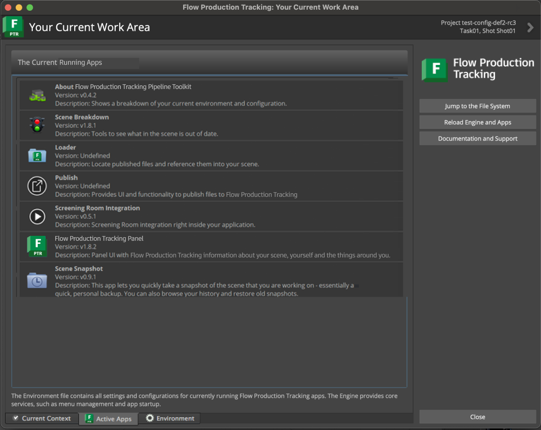Click About Flow Production Tracking Pipeline Toolkit title
Screen dimensions: 541x430
pyautogui.click(x=123, y=87)
